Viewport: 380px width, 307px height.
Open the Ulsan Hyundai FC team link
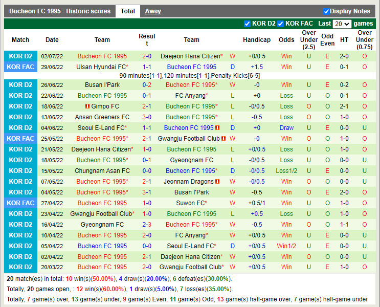[101, 67]
